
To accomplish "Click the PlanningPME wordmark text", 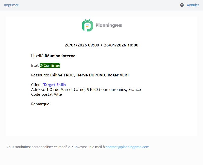I will [x=109, y=25].
